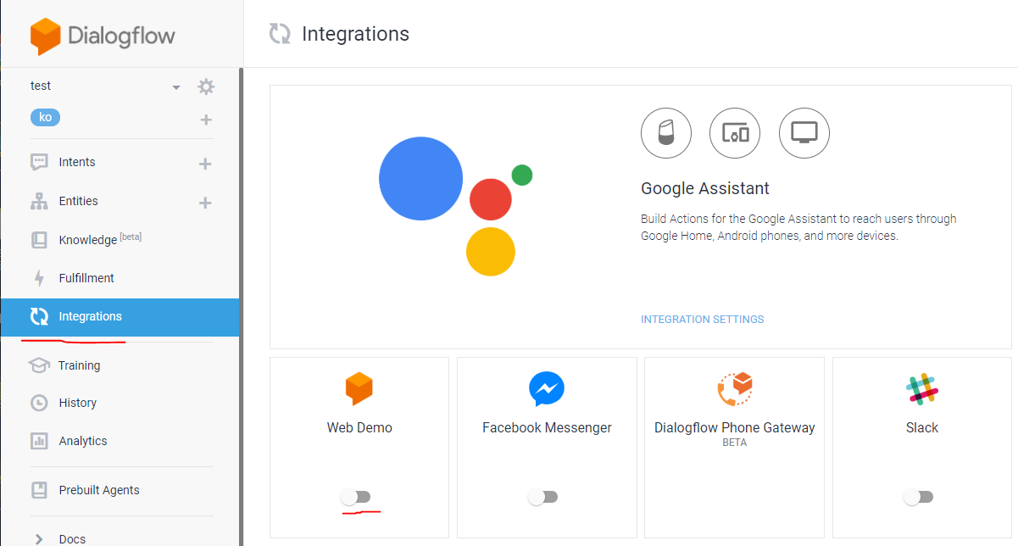Open Fulfillment in the sidebar
1018x546 pixels.
(x=86, y=278)
